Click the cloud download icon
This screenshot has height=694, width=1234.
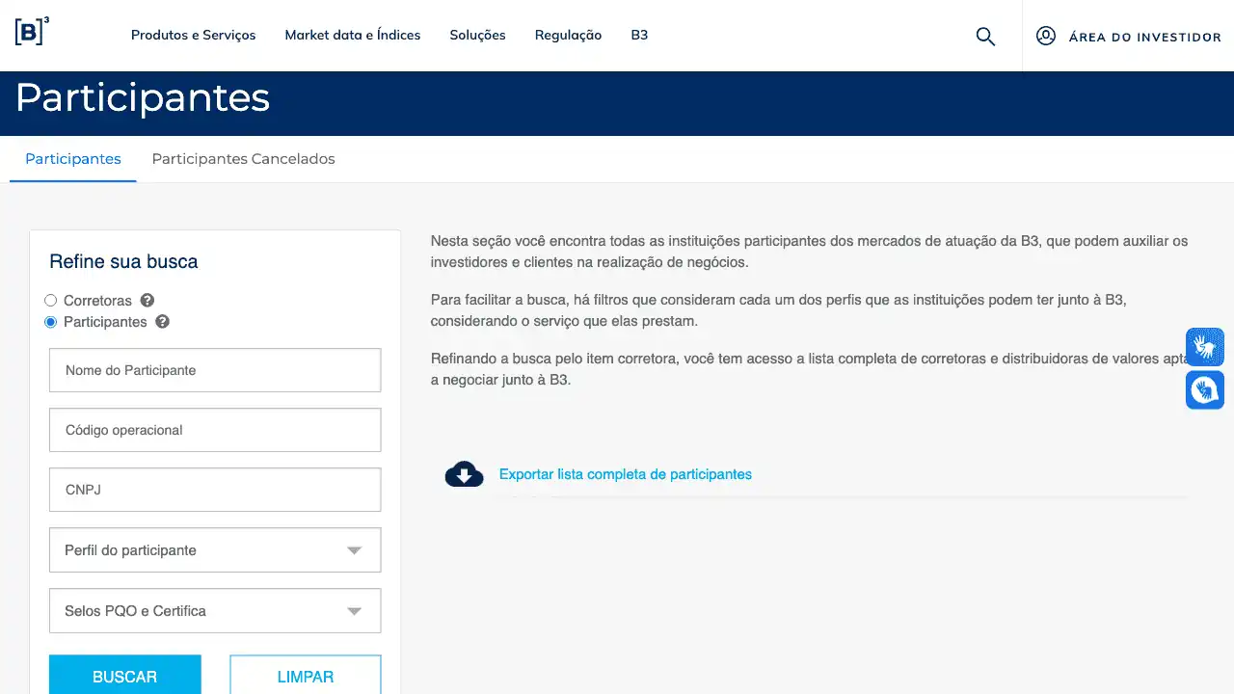[464, 474]
